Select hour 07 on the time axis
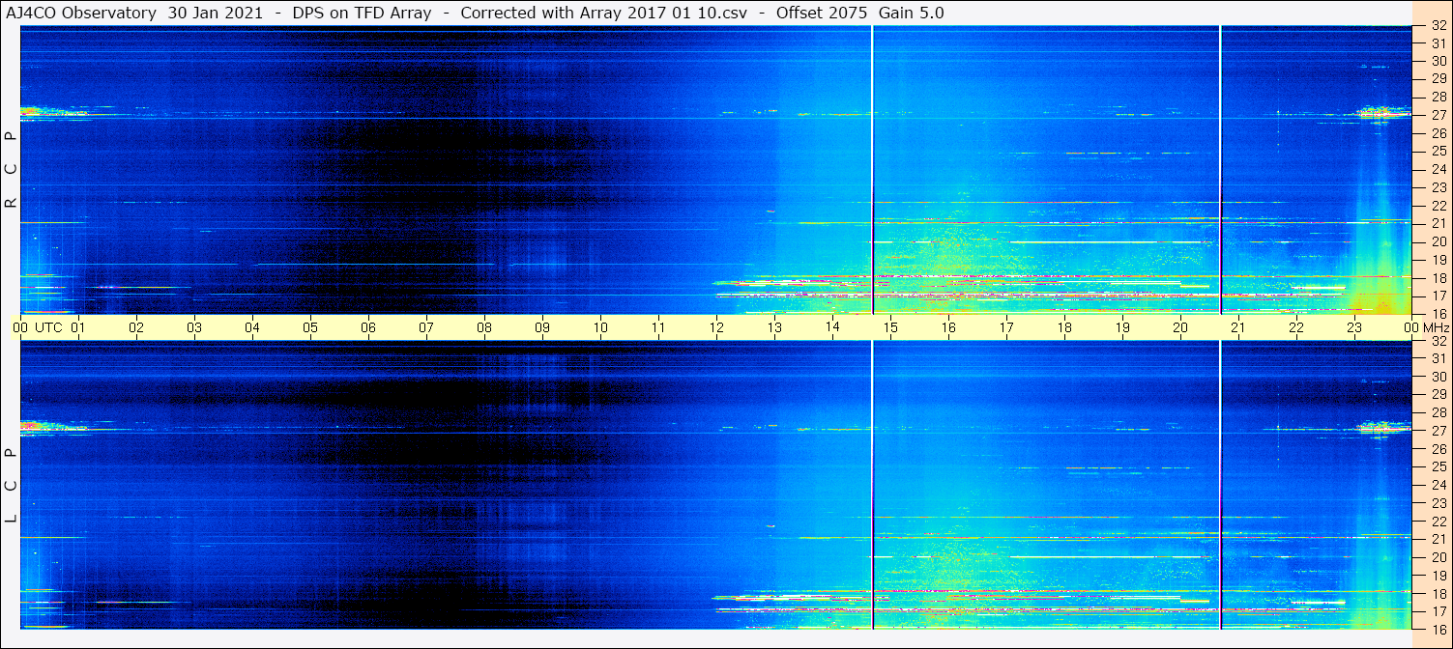 426,327
